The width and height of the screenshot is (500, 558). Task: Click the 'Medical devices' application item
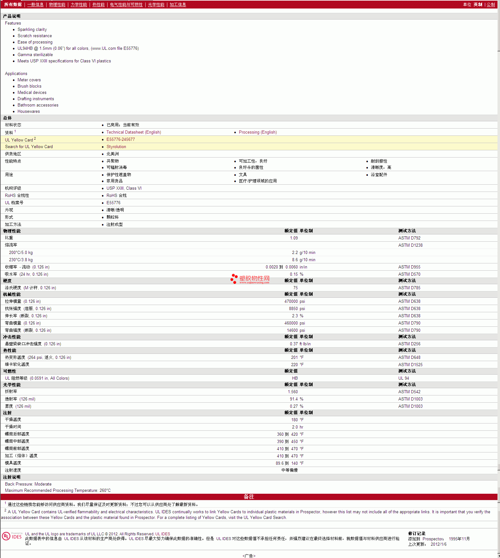click(x=32, y=93)
